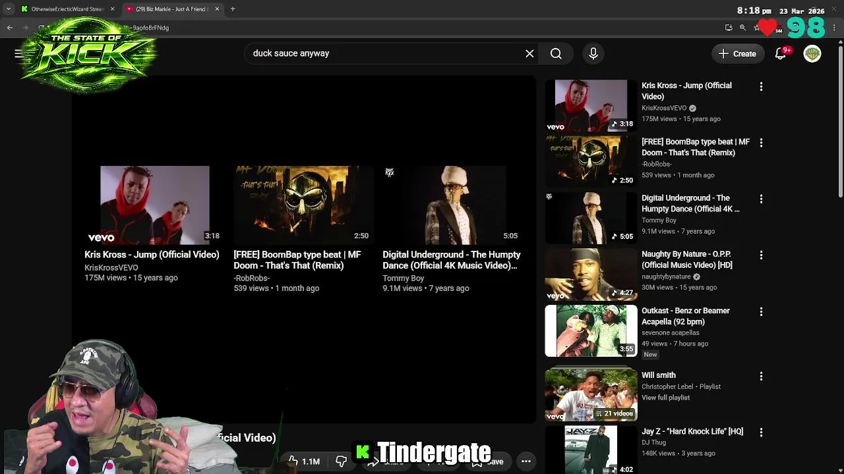Open sidebar Humpty Dance thumbnail 5:05

[x=591, y=218]
